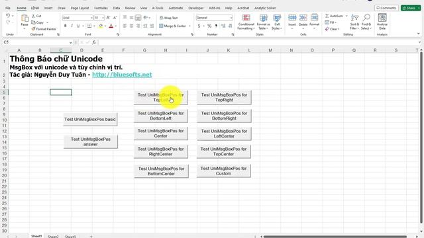Click the fill color bucket
This screenshot has width=424, height=238.
click(x=101, y=26)
